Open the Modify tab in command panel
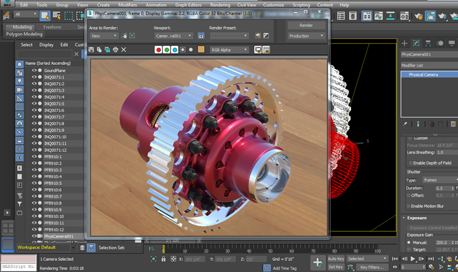 pyautogui.click(x=416, y=43)
